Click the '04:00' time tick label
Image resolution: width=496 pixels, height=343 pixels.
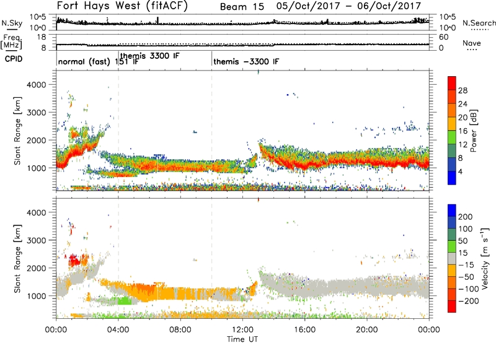[118, 330]
